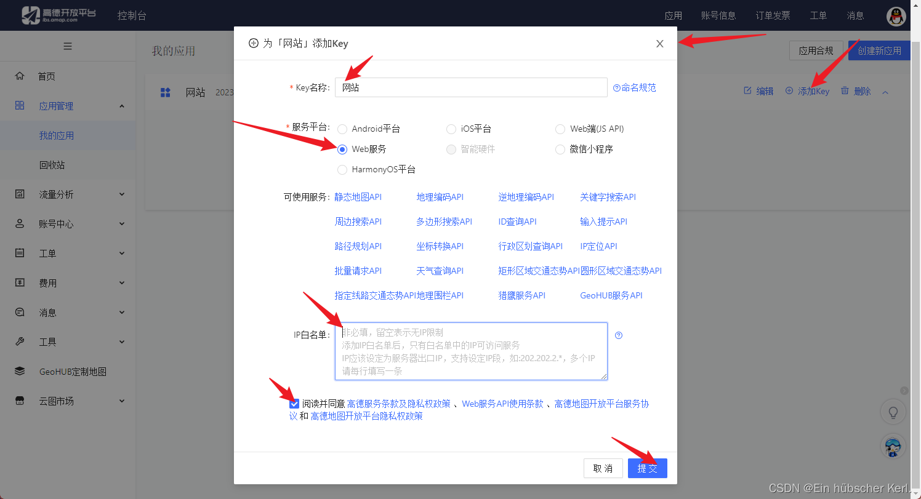921x499 pixels.
Task: Click 添加Key on the 网站 row
Action: pyautogui.click(x=807, y=91)
